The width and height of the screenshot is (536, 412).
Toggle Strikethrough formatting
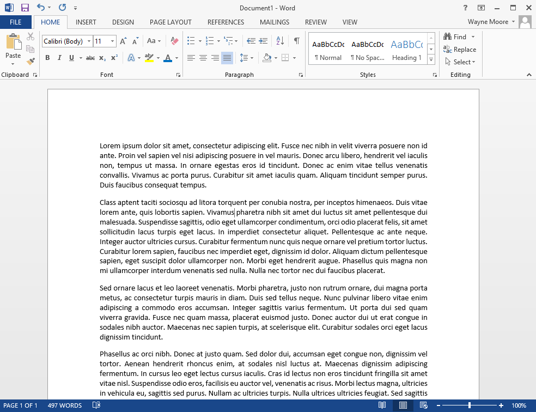90,58
